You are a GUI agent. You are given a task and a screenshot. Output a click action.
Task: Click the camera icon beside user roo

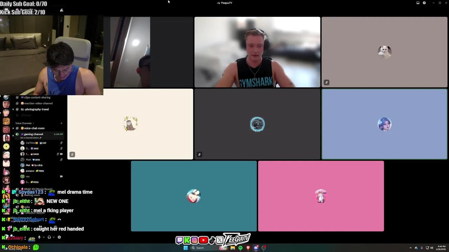coord(61,176)
